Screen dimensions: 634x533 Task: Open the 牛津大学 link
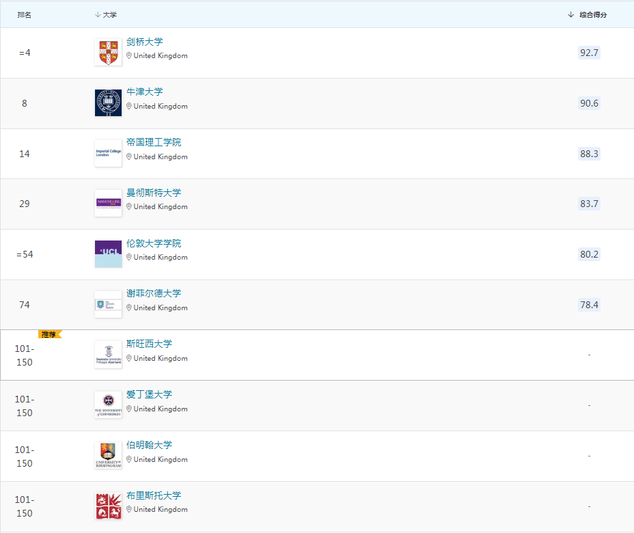click(x=145, y=92)
